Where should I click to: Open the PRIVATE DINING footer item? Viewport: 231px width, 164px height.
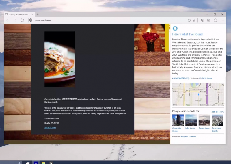coord(162,138)
